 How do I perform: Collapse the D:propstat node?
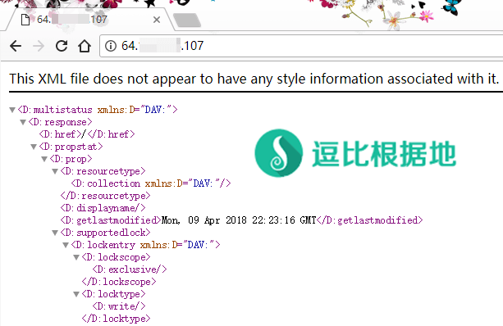34,147
